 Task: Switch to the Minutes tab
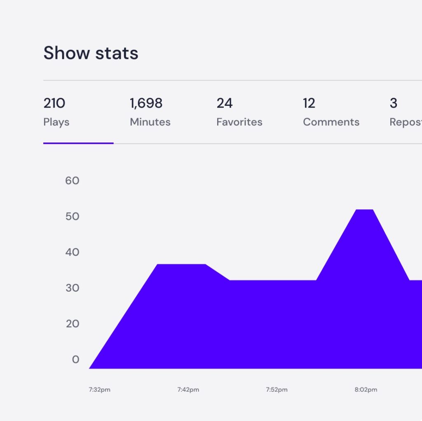150,112
